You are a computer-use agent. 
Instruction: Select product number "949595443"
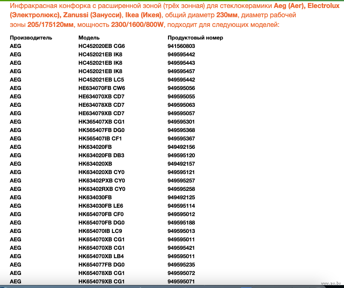point(181,63)
